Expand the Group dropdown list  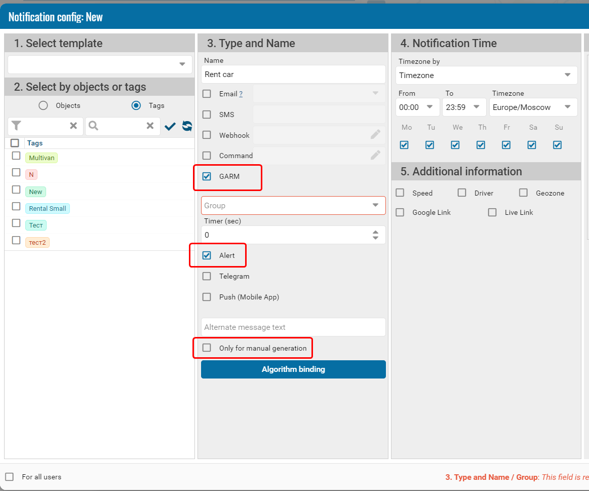click(x=375, y=205)
